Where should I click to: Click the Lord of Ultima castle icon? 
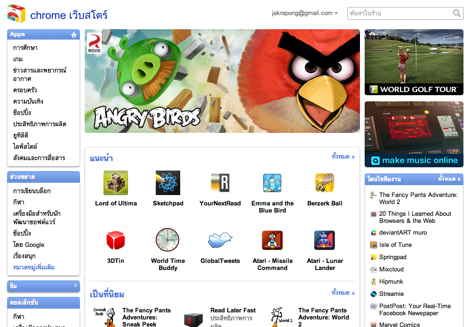point(116,183)
